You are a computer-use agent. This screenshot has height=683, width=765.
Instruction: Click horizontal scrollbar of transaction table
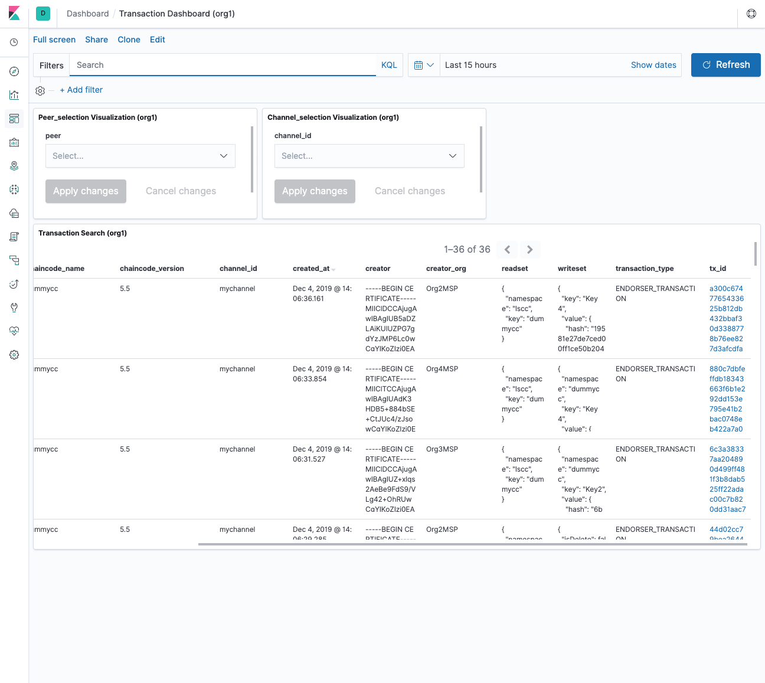click(x=472, y=544)
